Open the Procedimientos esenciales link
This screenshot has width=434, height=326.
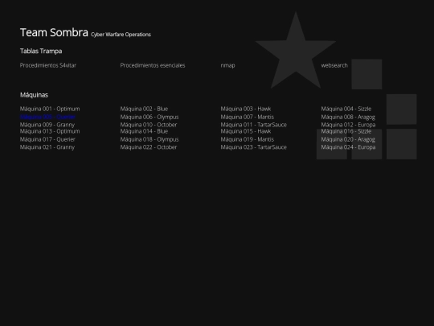click(153, 65)
